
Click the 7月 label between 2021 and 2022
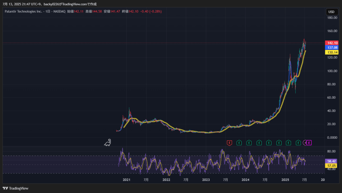(146, 180)
